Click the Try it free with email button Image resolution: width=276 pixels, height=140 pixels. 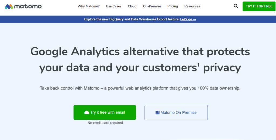pos(105,112)
